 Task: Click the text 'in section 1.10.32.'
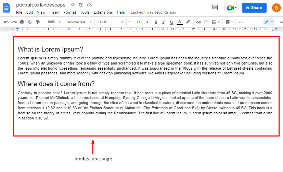point(33,118)
